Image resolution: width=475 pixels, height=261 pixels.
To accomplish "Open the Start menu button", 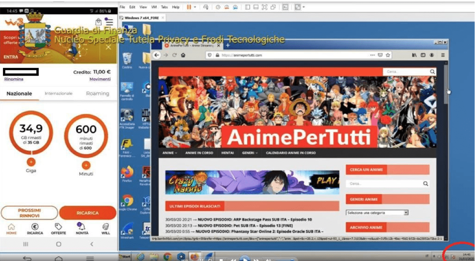I will pyautogui.click(x=125, y=257).
